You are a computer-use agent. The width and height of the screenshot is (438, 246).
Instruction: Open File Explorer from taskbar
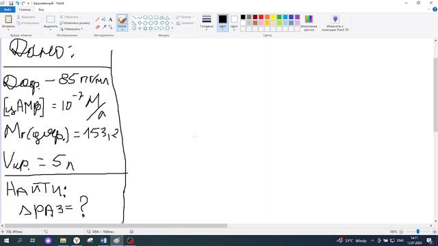coord(63,241)
